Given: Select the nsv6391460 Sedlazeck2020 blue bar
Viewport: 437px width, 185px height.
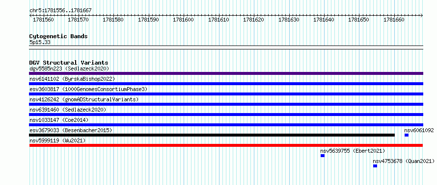Looking at the screenshot, I should tap(226, 115).
